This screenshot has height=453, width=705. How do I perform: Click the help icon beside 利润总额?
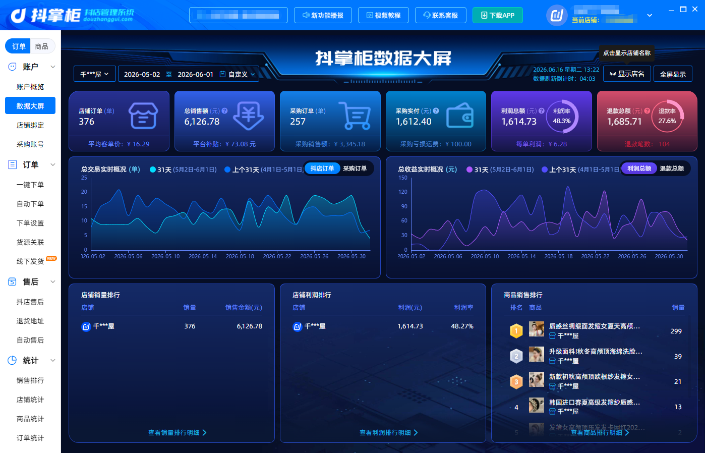(x=541, y=111)
